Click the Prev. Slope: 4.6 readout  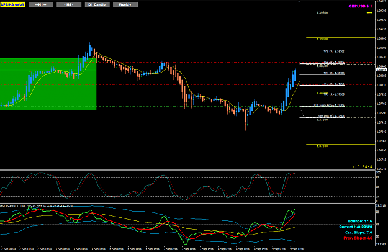[x=358, y=238]
